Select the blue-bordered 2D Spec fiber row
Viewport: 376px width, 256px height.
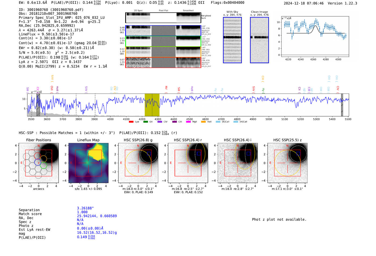tap(163, 31)
